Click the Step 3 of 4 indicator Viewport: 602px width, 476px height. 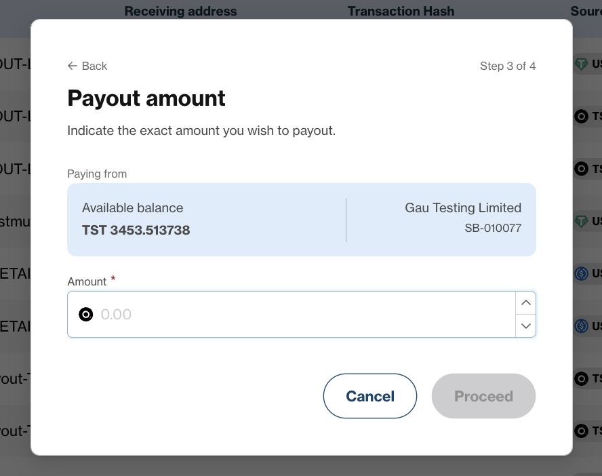pos(508,66)
